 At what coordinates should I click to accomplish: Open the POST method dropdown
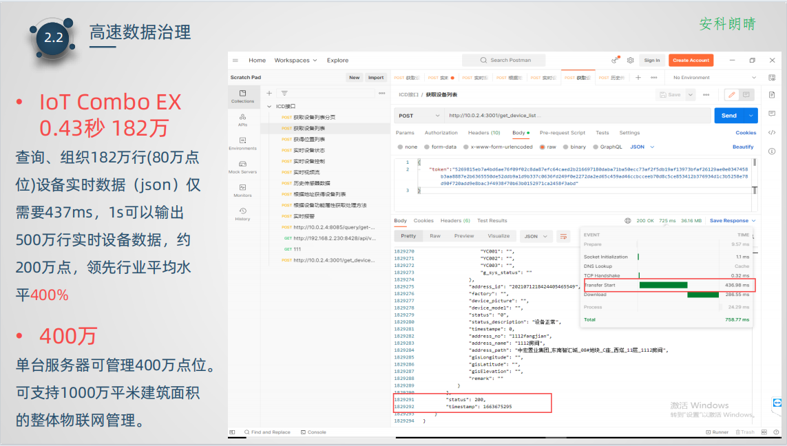(419, 116)
